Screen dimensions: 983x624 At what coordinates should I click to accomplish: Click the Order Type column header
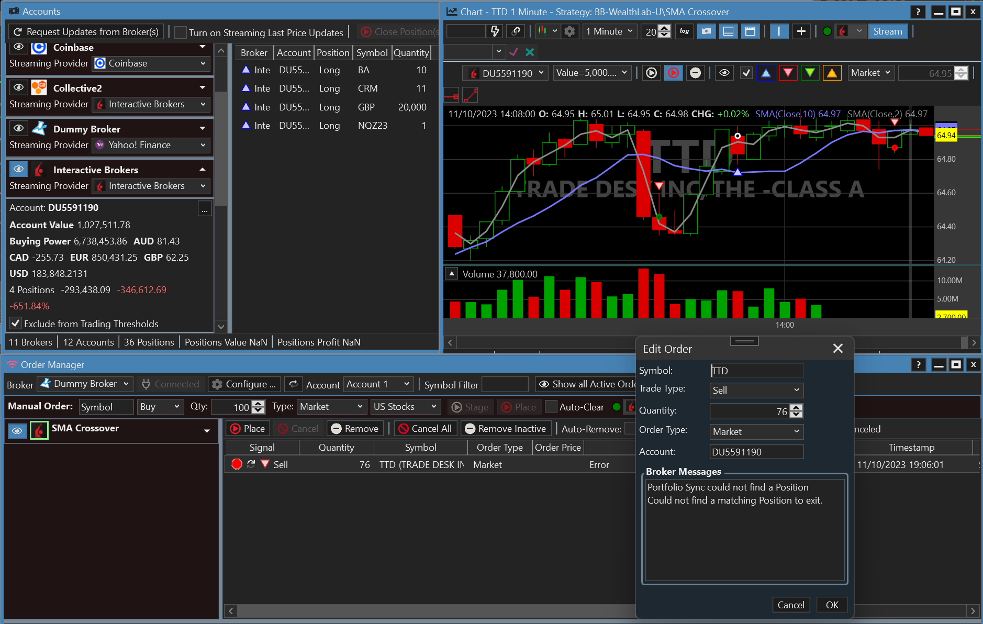500,448
